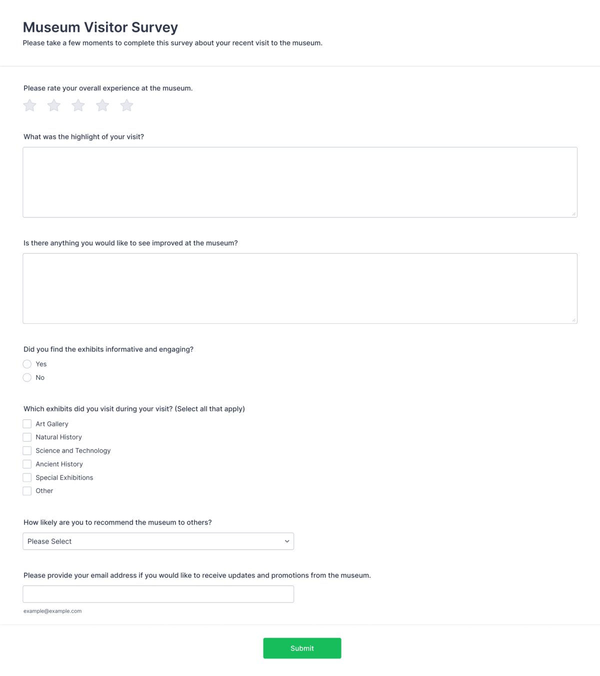Rate the museum five stars
Viewport: 600px width, 676px height.
pyautogui.click(x=126, y=105)
